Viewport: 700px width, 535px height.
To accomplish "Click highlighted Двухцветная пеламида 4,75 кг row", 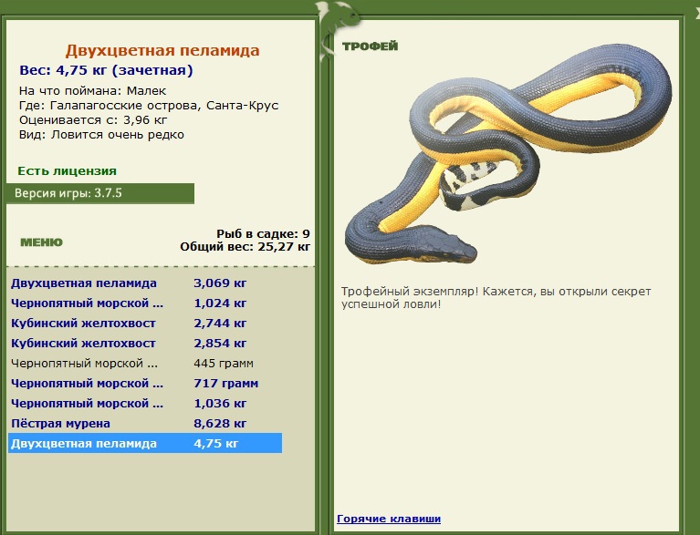I will click(x=145, y=443).
